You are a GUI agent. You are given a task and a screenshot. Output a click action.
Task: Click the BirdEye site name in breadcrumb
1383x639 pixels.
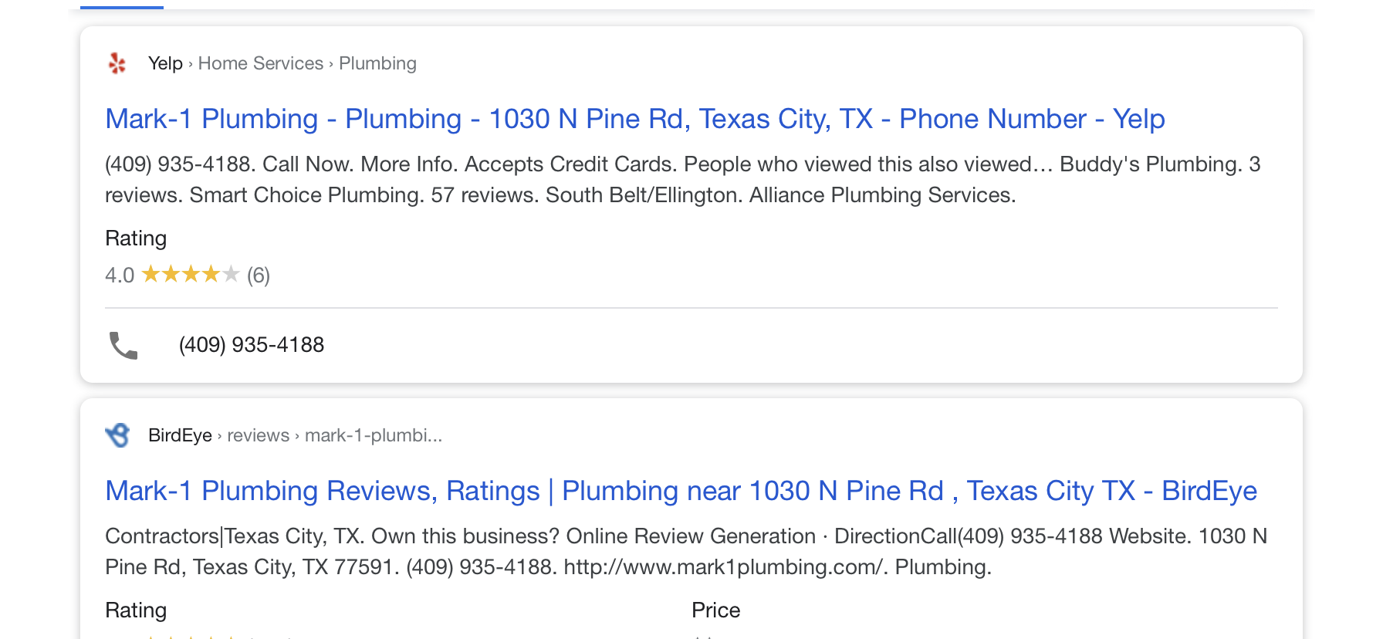180,435
